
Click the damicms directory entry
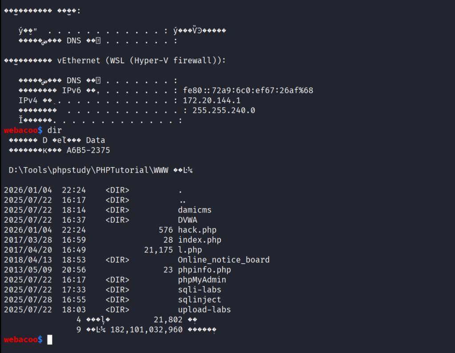[195, 210]
